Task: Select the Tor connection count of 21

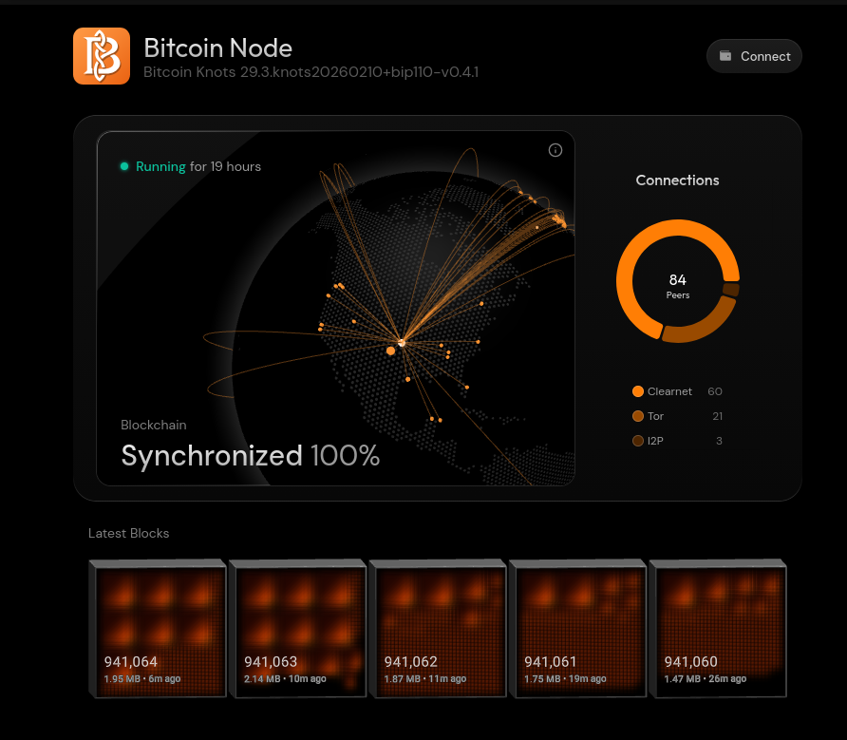Action: (717, 416)
